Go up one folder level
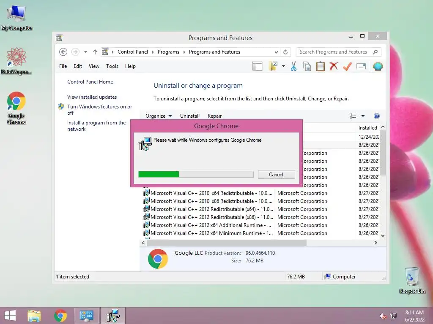Viewport: 433px width, 324px height. pyautogui.click(x=95, y=52)
